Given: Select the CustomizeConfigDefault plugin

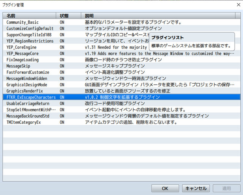Looking at the screenshot, I should (x=121, y=28).
